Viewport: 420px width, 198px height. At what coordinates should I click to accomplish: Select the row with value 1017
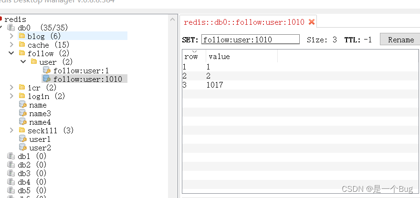[300, 85]
